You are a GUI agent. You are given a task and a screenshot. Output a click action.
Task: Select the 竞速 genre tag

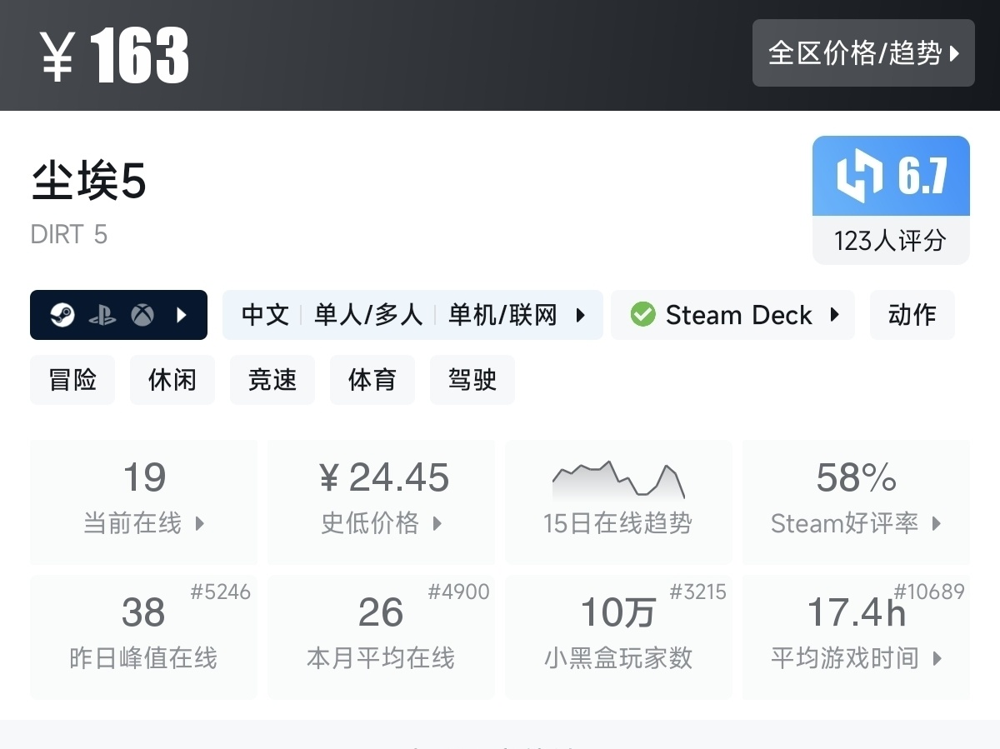tap(272, 380)
